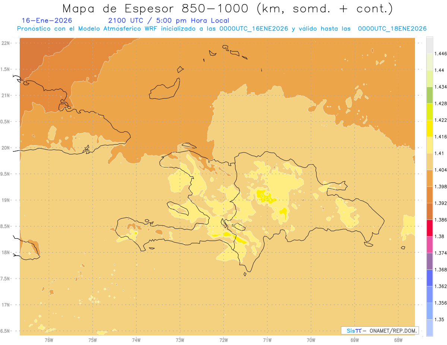Click the longitude label '73W'
Image resolution: width=447 pixels, height=345 pixels.
pos(180,340)
